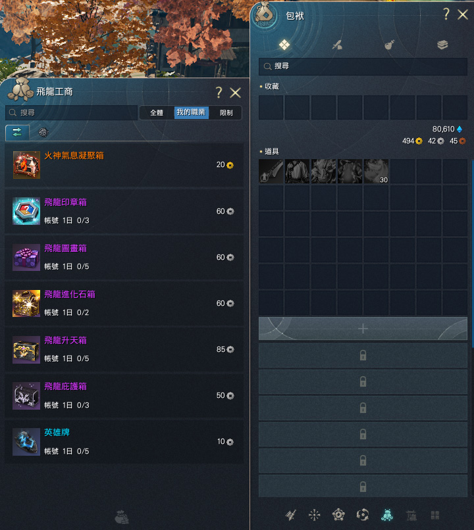Screen dimensions: 474x530
Task: Open help for the 包袱 inventory
Action: [x=446, y=14]
